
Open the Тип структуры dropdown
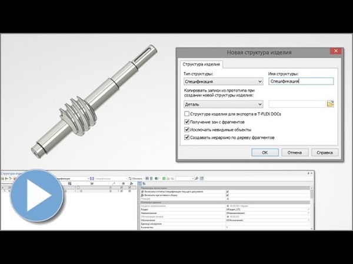[x=224, y=82]
